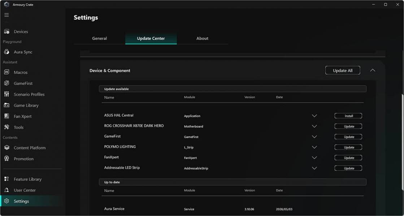The height and width of the screenshot is (216, 404).
Task: Click the Promotion badge icon
Action: click(7, 158)
